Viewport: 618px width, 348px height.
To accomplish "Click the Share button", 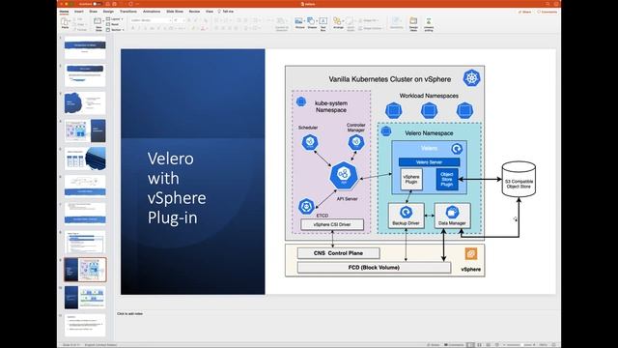I will (524, 12).
